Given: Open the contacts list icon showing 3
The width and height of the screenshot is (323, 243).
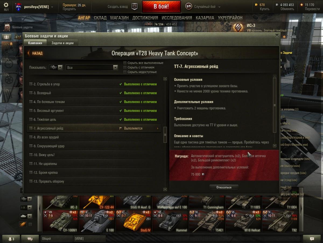Looking at the screenshot, I should 11,239.
